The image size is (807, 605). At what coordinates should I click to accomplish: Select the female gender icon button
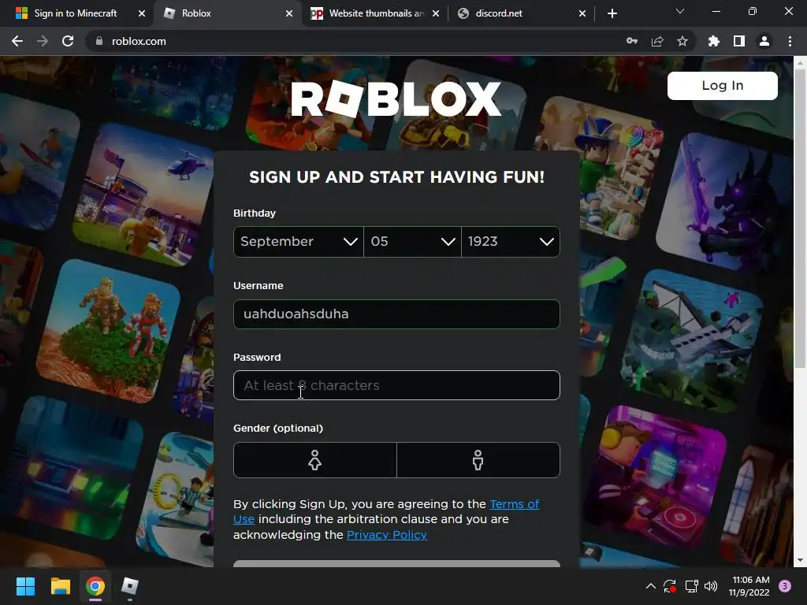click(315, 460)
